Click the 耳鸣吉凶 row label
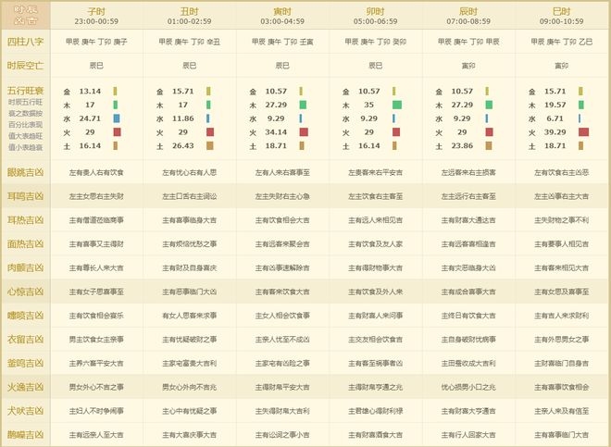The image size is (611, 447). point(25,196)
